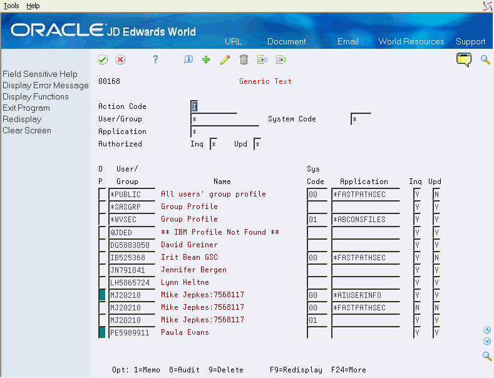Image resolution: width=494 pixels, height=378 pixels.
Task: Focus the Authorized Inq field
Action: click(214, 145)
